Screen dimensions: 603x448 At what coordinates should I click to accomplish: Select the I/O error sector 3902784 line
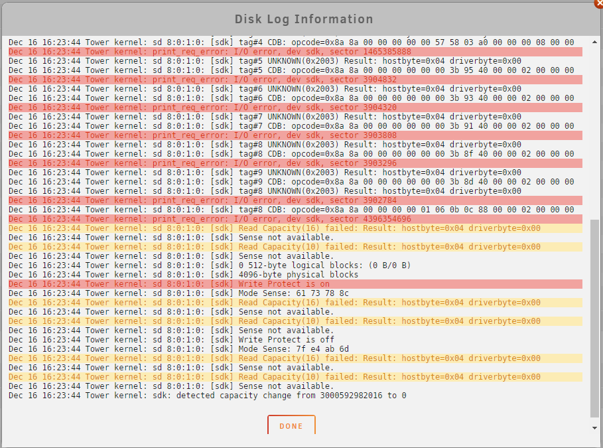tap(295, 200)
